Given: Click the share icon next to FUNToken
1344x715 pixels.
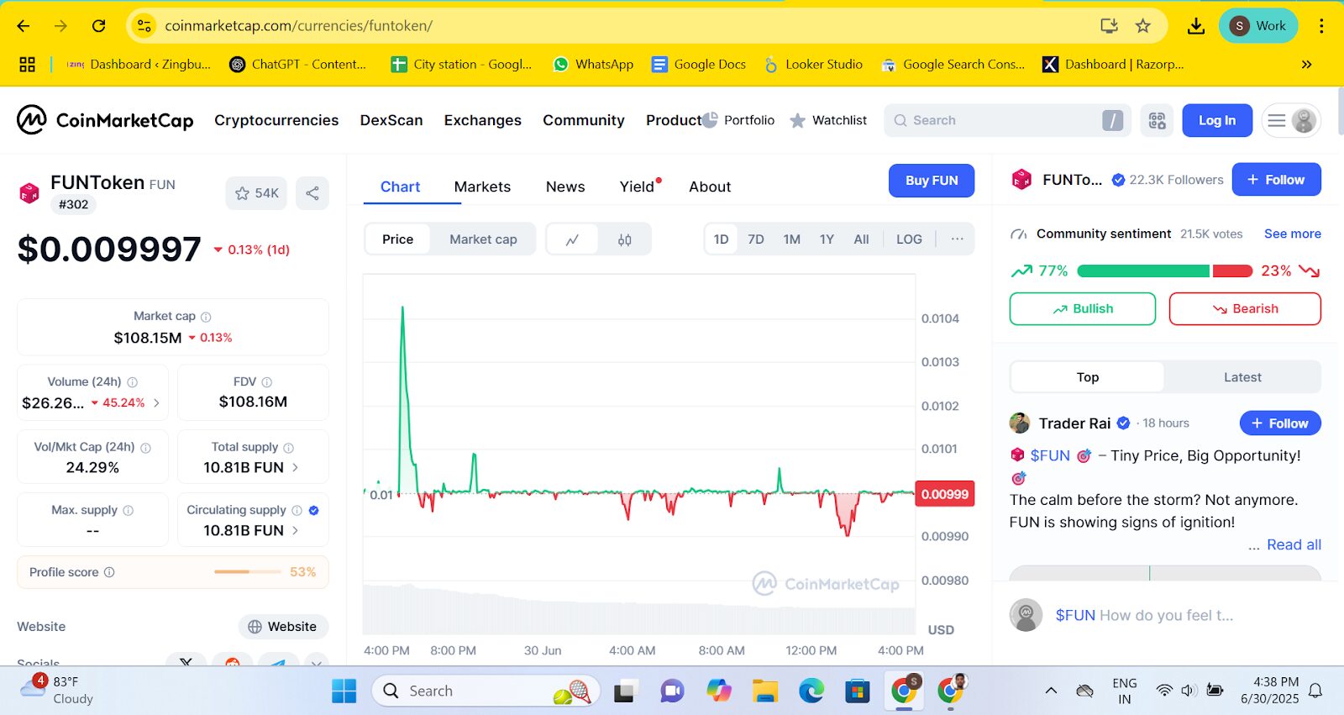Looking at the screenshot, I should (x=312, y=193).
